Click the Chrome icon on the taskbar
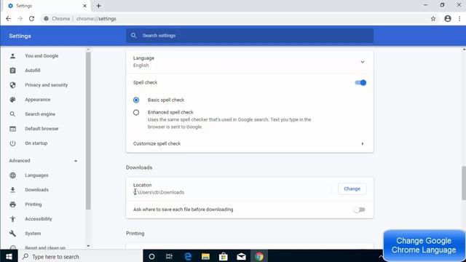 259,257
